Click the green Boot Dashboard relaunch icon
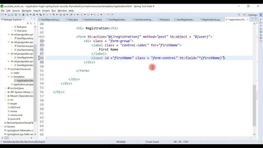The width and height of the screenshot is (263, 148). (x=23, y=15)
